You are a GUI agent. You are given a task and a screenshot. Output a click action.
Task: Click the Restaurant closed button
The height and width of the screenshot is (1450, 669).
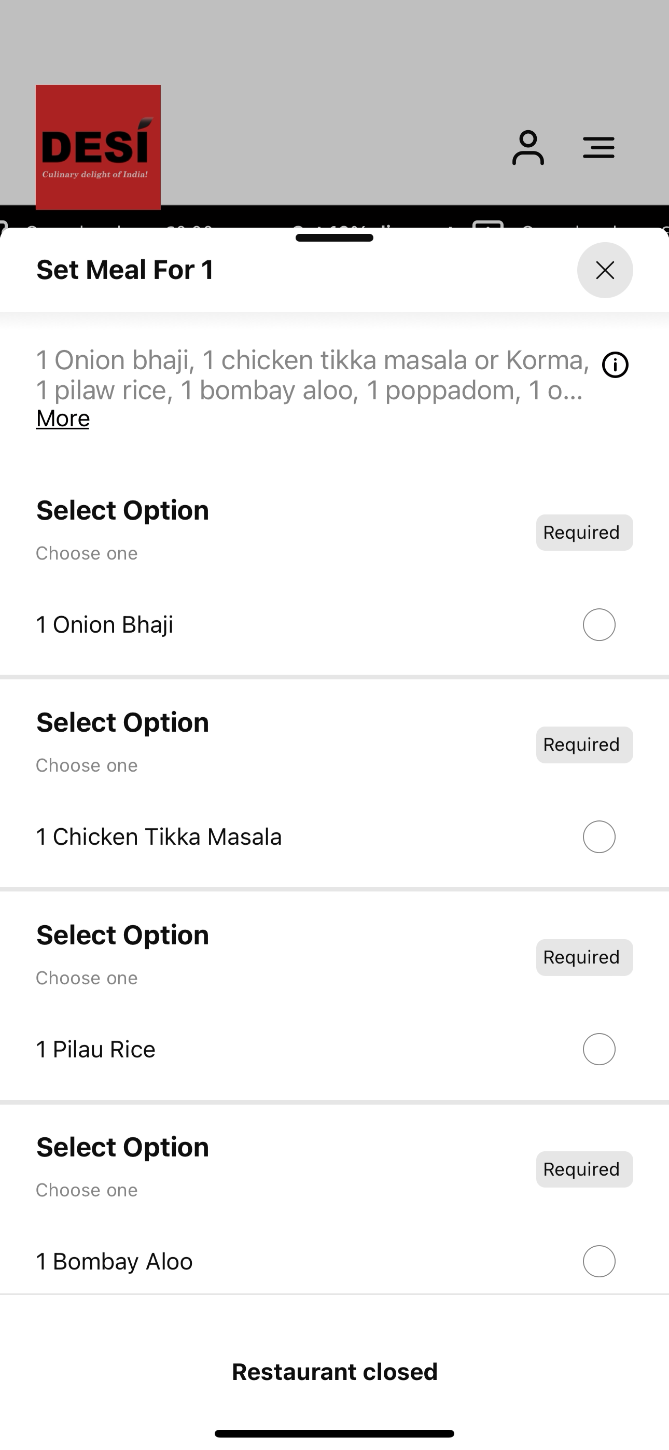(x=335, y=1372)
